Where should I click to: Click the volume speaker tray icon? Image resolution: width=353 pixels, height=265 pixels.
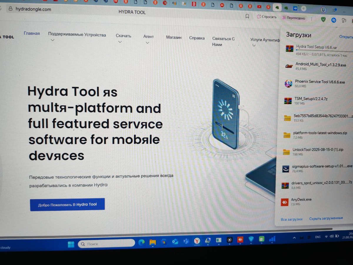(x=332, y=236)
